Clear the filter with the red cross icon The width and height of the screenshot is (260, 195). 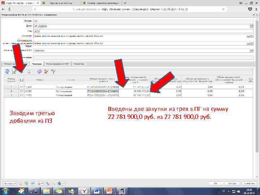click(46, 71)
